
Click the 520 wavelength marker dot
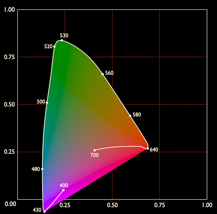54,47
